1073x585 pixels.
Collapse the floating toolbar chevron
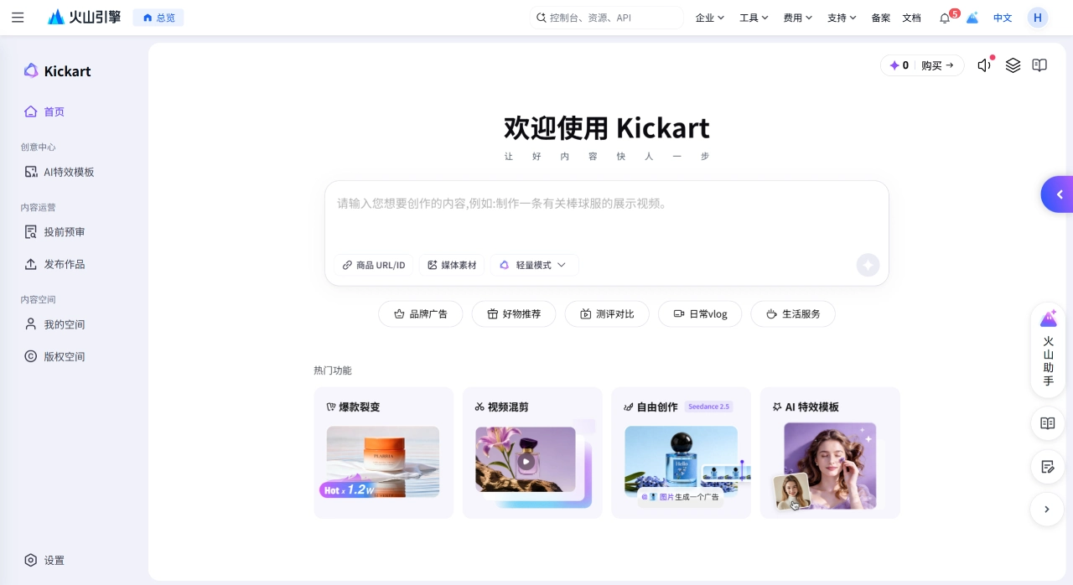(x=1047, y=509)
